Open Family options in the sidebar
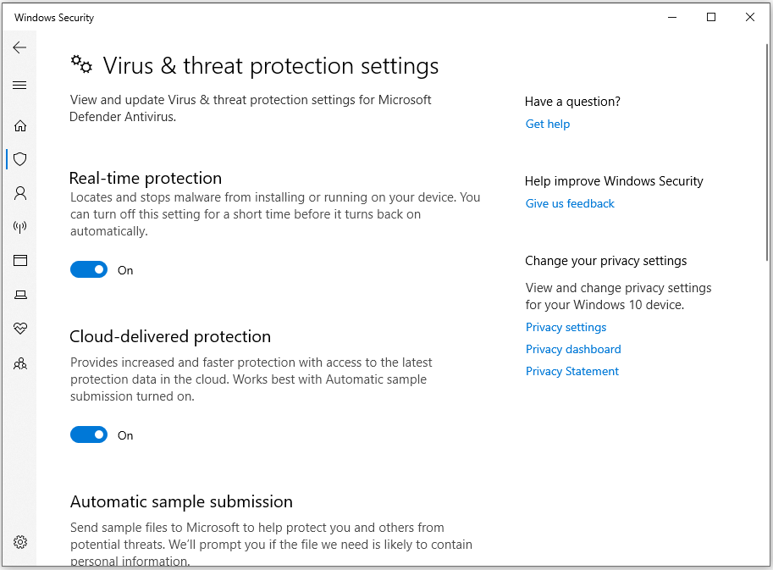The width and height of the screenshot is (773, 570). (19, 362)
